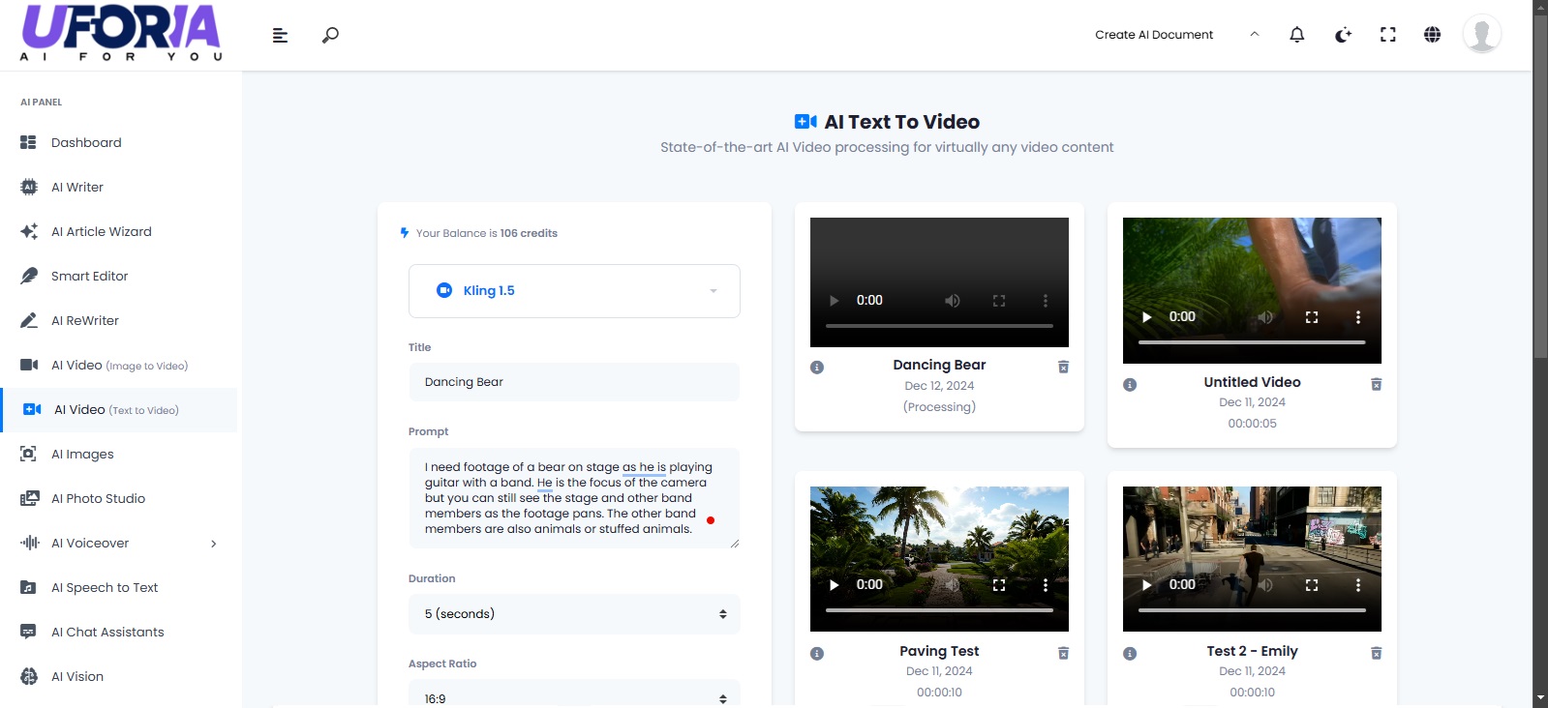Open AI Video Image to Video
This screenshot has width=1548, height=708.
pos(118,365)
